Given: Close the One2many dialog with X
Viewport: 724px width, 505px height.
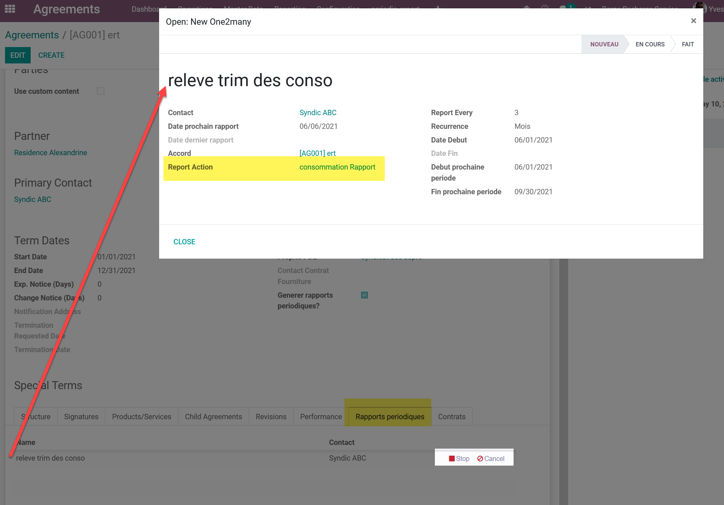Looking at the screenshot, I should pyautogui.click(x=694, y=21).
